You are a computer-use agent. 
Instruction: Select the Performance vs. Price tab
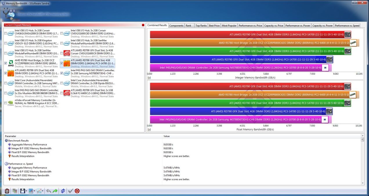click(250, 26)
